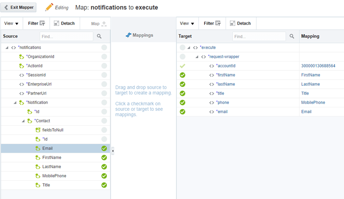Viewport: 344px width, 199px height.
Task: Click the mapping status circle for SessionId
Action: (104, 75)
